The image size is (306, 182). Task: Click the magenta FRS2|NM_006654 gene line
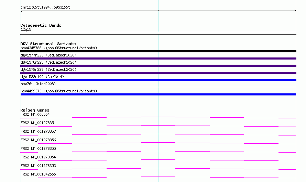coord(158,117)
